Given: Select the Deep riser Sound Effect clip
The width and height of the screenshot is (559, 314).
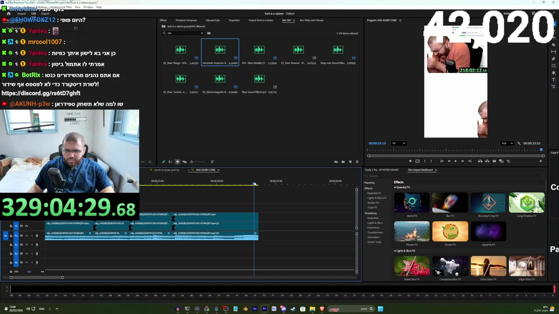Looking at the screenshot, I should [x=338, y=50].
